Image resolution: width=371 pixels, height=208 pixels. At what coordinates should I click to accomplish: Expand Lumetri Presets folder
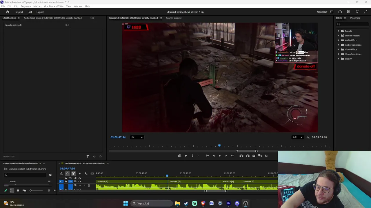pyautogui.click(x=338, y=36)
